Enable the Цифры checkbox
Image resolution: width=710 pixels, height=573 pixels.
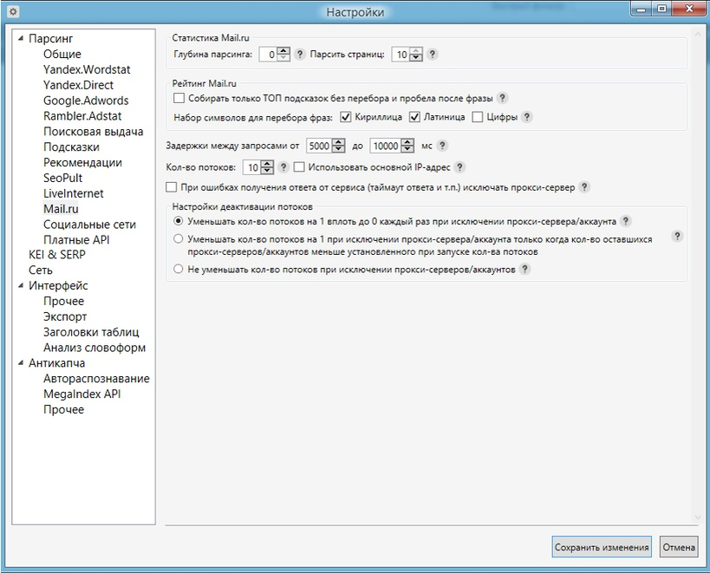478,117
